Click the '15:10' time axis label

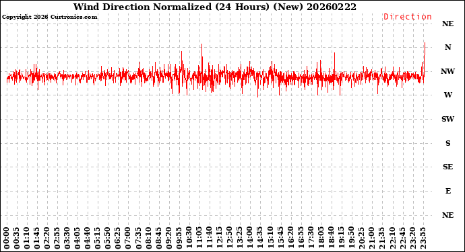pyautogui.click(x=270, y=238)
